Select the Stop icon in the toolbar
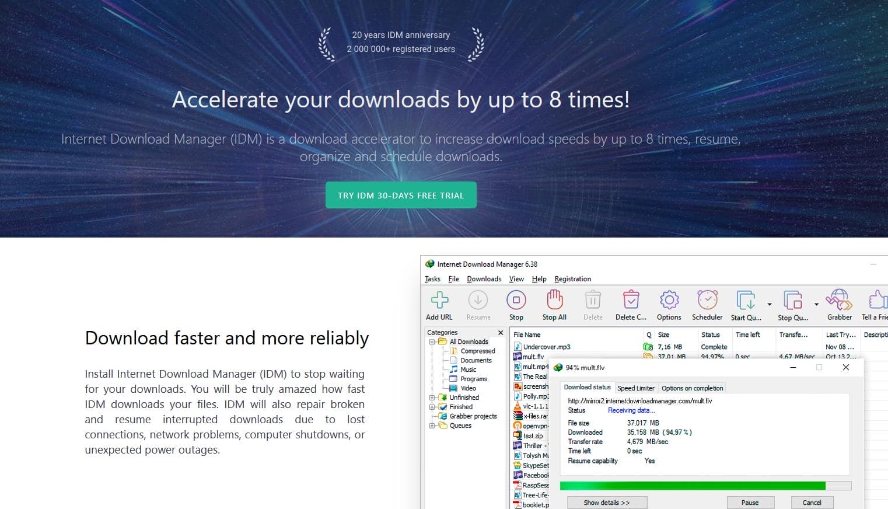The height and width of the screenshot is (509, 888). pos(516,301)
